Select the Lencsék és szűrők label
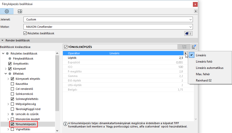Viewport: 232px width, 133px height. pos(27,114)
